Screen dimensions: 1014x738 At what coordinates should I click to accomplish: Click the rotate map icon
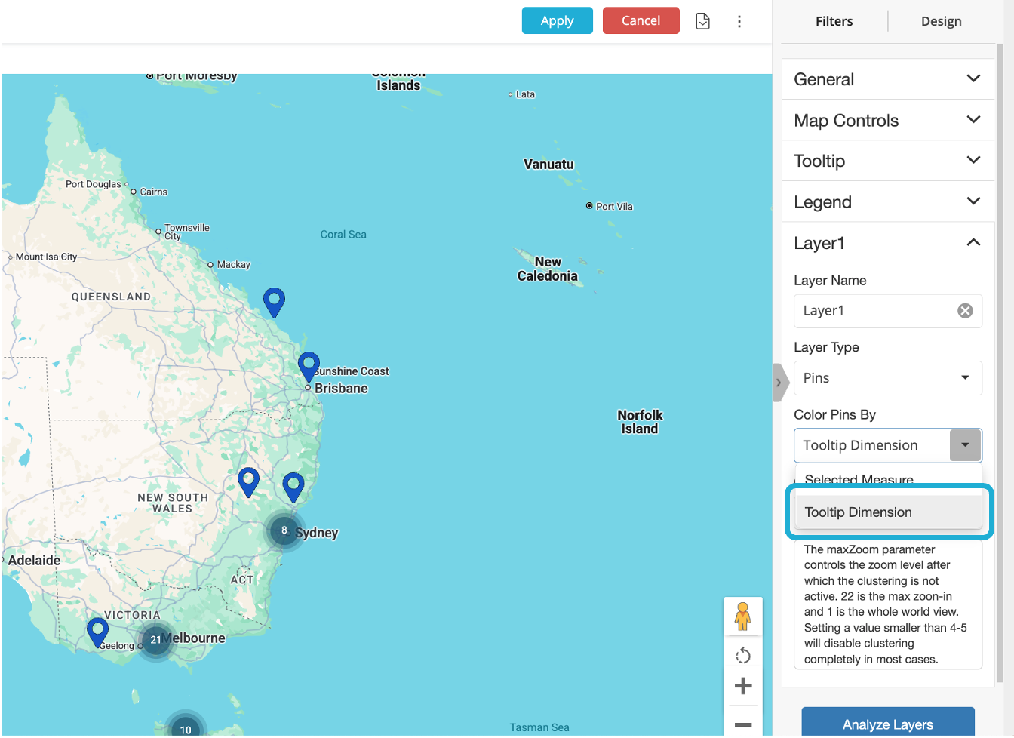pos(742,655)
